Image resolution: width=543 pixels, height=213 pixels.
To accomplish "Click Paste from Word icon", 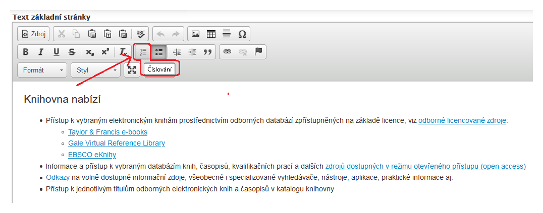I will pyautogui.click(x=123, y=34).
